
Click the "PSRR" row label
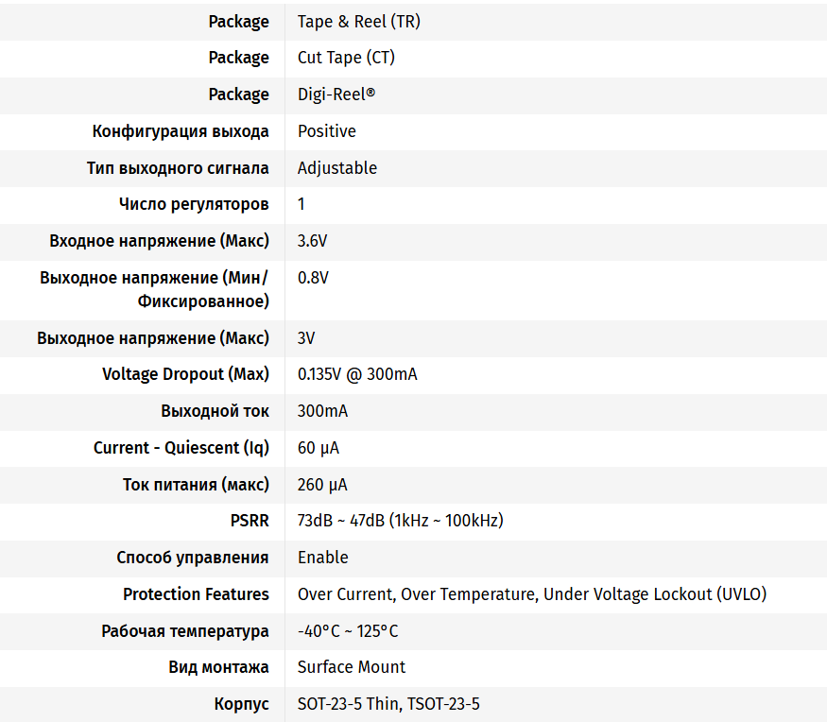tap(250, 521)
